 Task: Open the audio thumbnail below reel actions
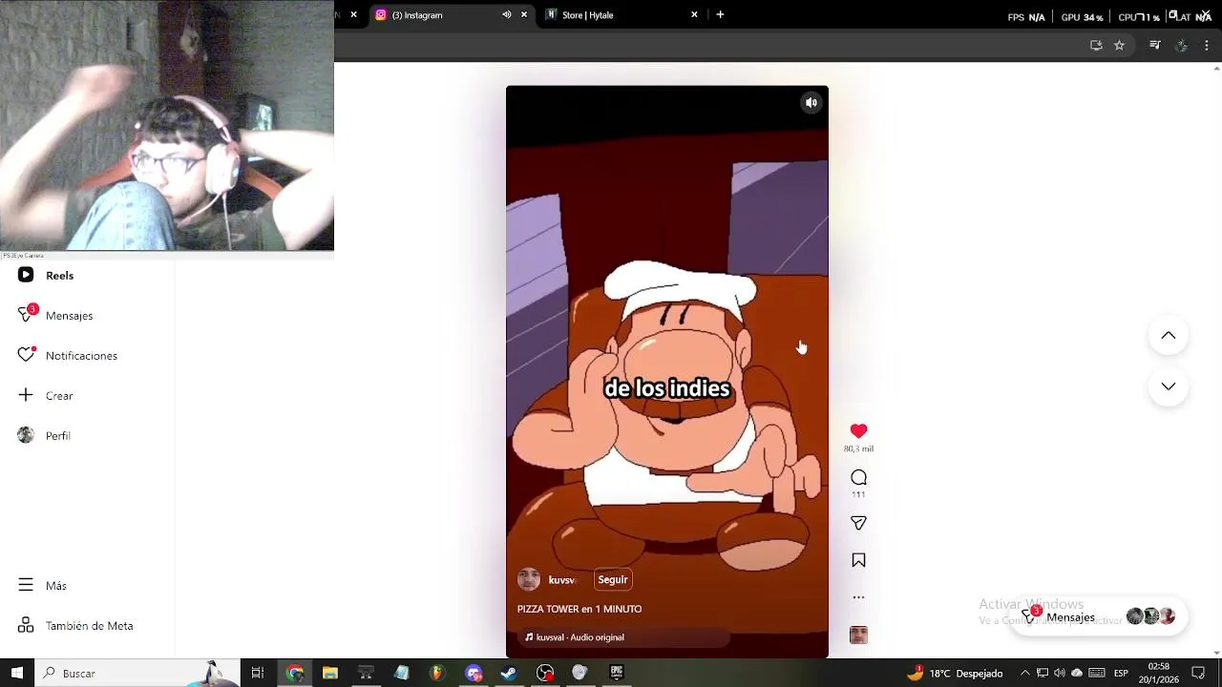[x=858, y=635]
